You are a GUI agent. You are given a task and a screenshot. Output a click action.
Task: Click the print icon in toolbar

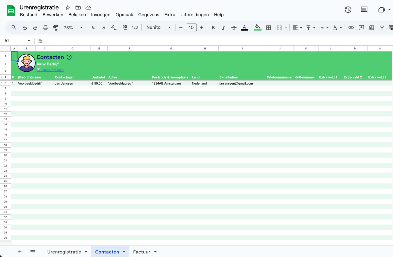[45, 28]
